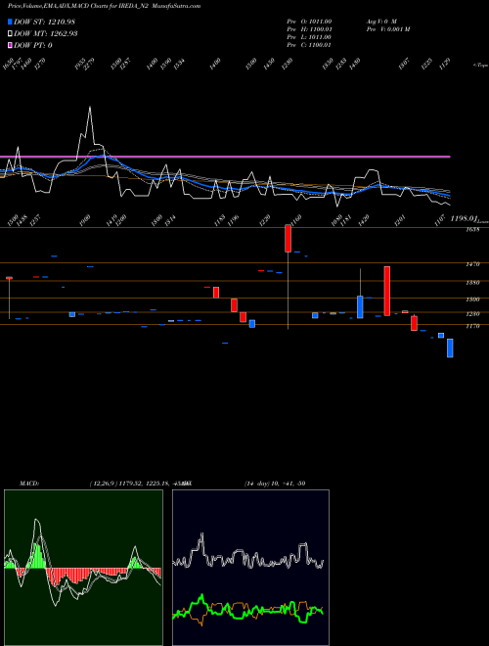Click the 'Avg V: 0 M' volume text

[x=381, y=21]
